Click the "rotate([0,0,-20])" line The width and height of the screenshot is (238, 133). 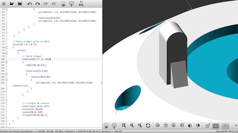pos(33,112)
